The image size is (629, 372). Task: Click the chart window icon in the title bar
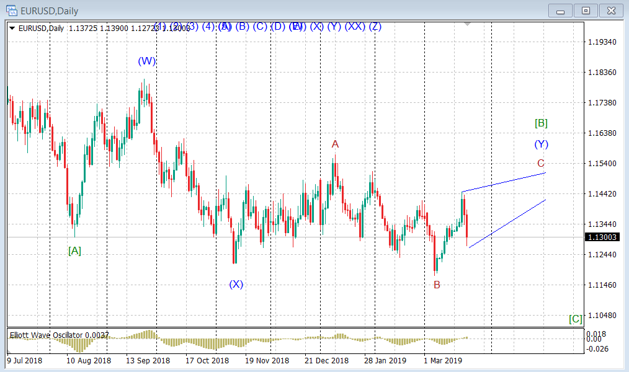point(12,11)
